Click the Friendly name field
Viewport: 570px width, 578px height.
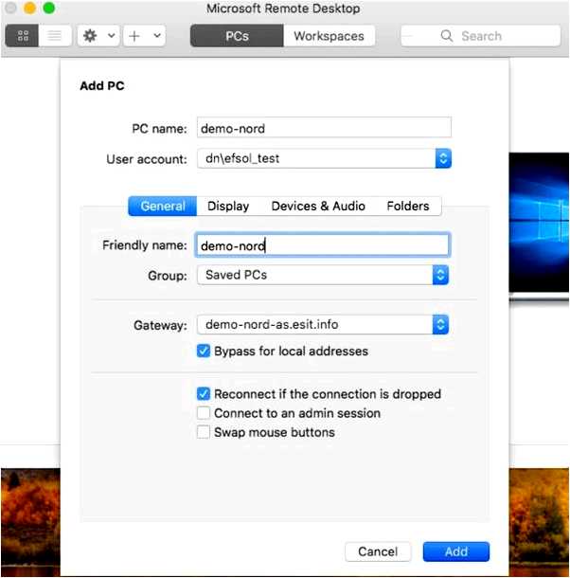[x=322, y=244]
